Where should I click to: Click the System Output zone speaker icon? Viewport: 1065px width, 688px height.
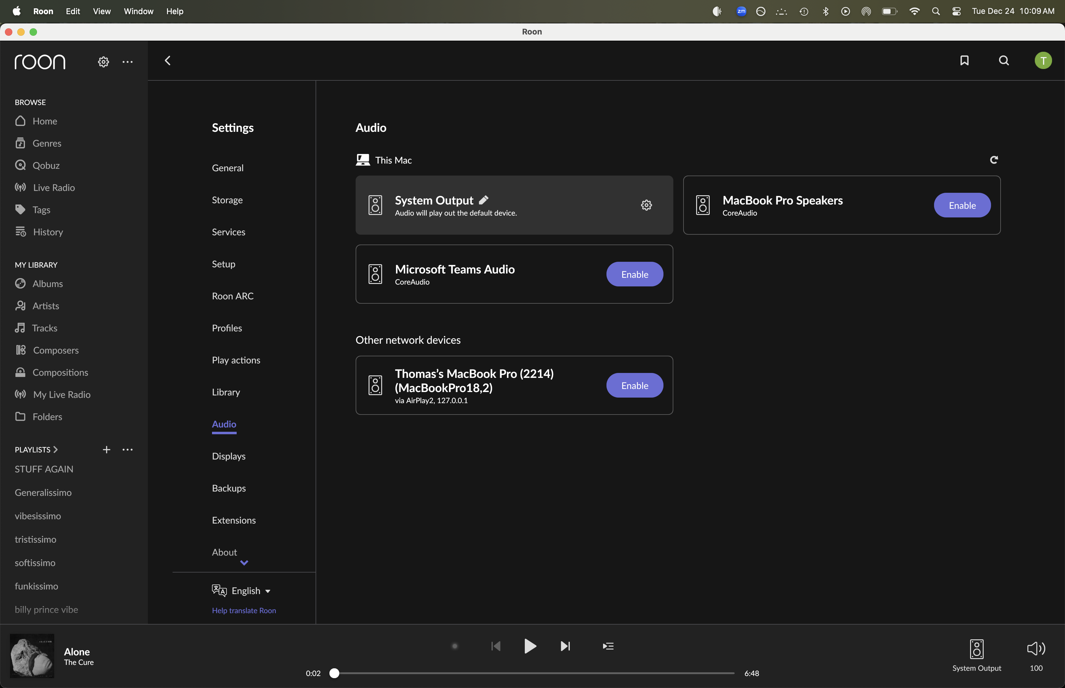(x=977, y=649)
